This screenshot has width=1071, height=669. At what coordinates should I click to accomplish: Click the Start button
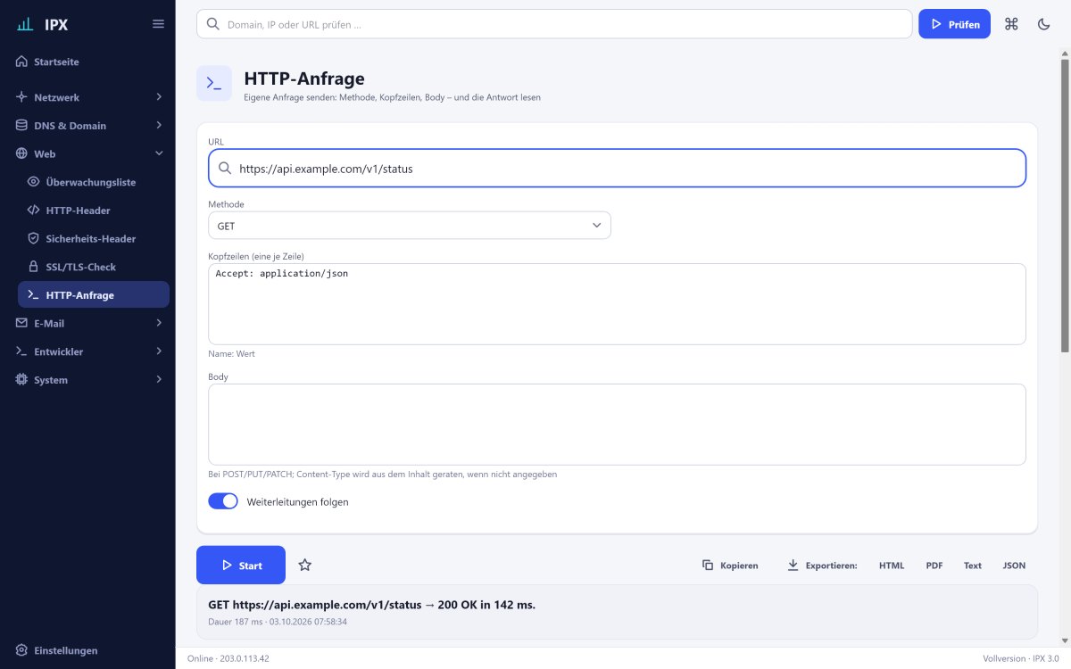[x=241, y=566]
